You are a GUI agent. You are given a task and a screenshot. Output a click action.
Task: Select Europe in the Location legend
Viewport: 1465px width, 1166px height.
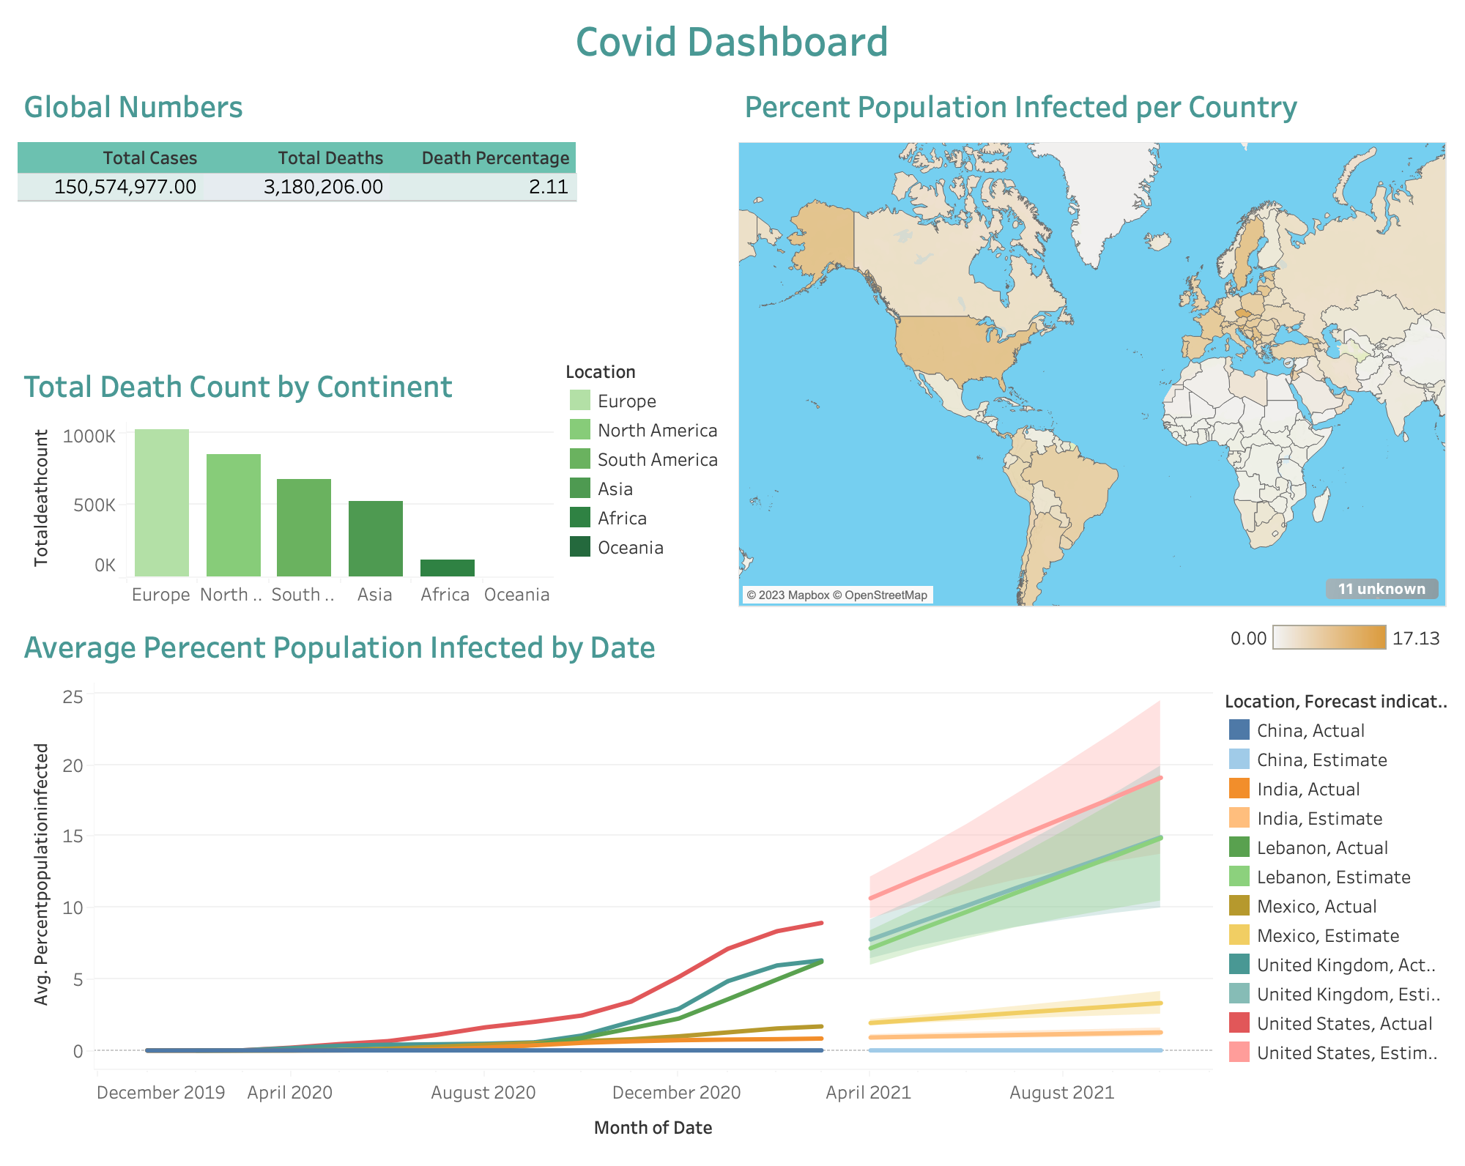coord(626,401)
